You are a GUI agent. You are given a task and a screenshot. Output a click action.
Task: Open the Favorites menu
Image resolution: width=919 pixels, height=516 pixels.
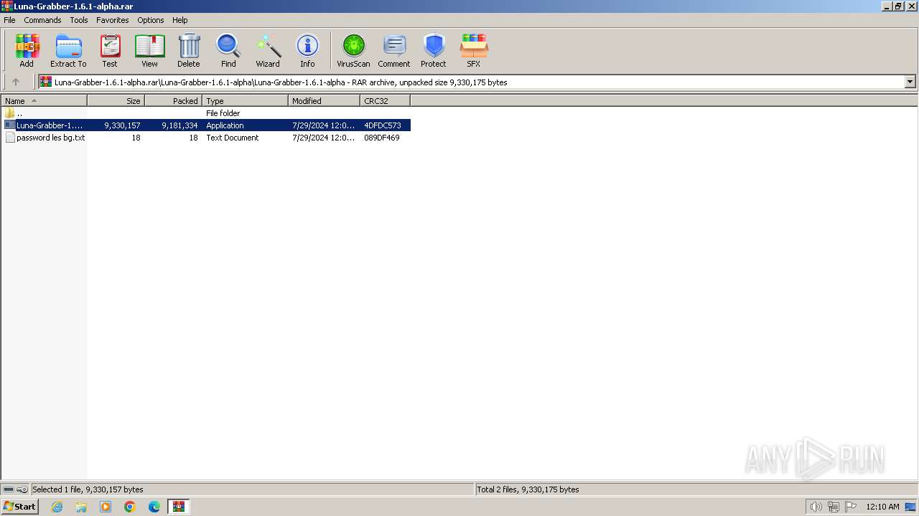tap(113, 20)
